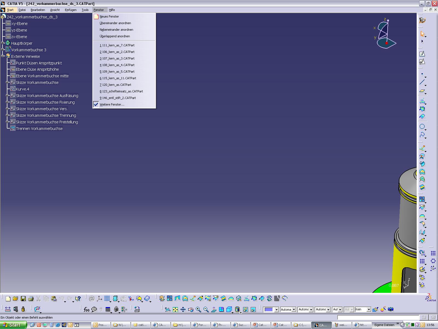Choose Neues Fenster from Fenster menu
This screenshot has width=438, height=329.
point(124,16)
